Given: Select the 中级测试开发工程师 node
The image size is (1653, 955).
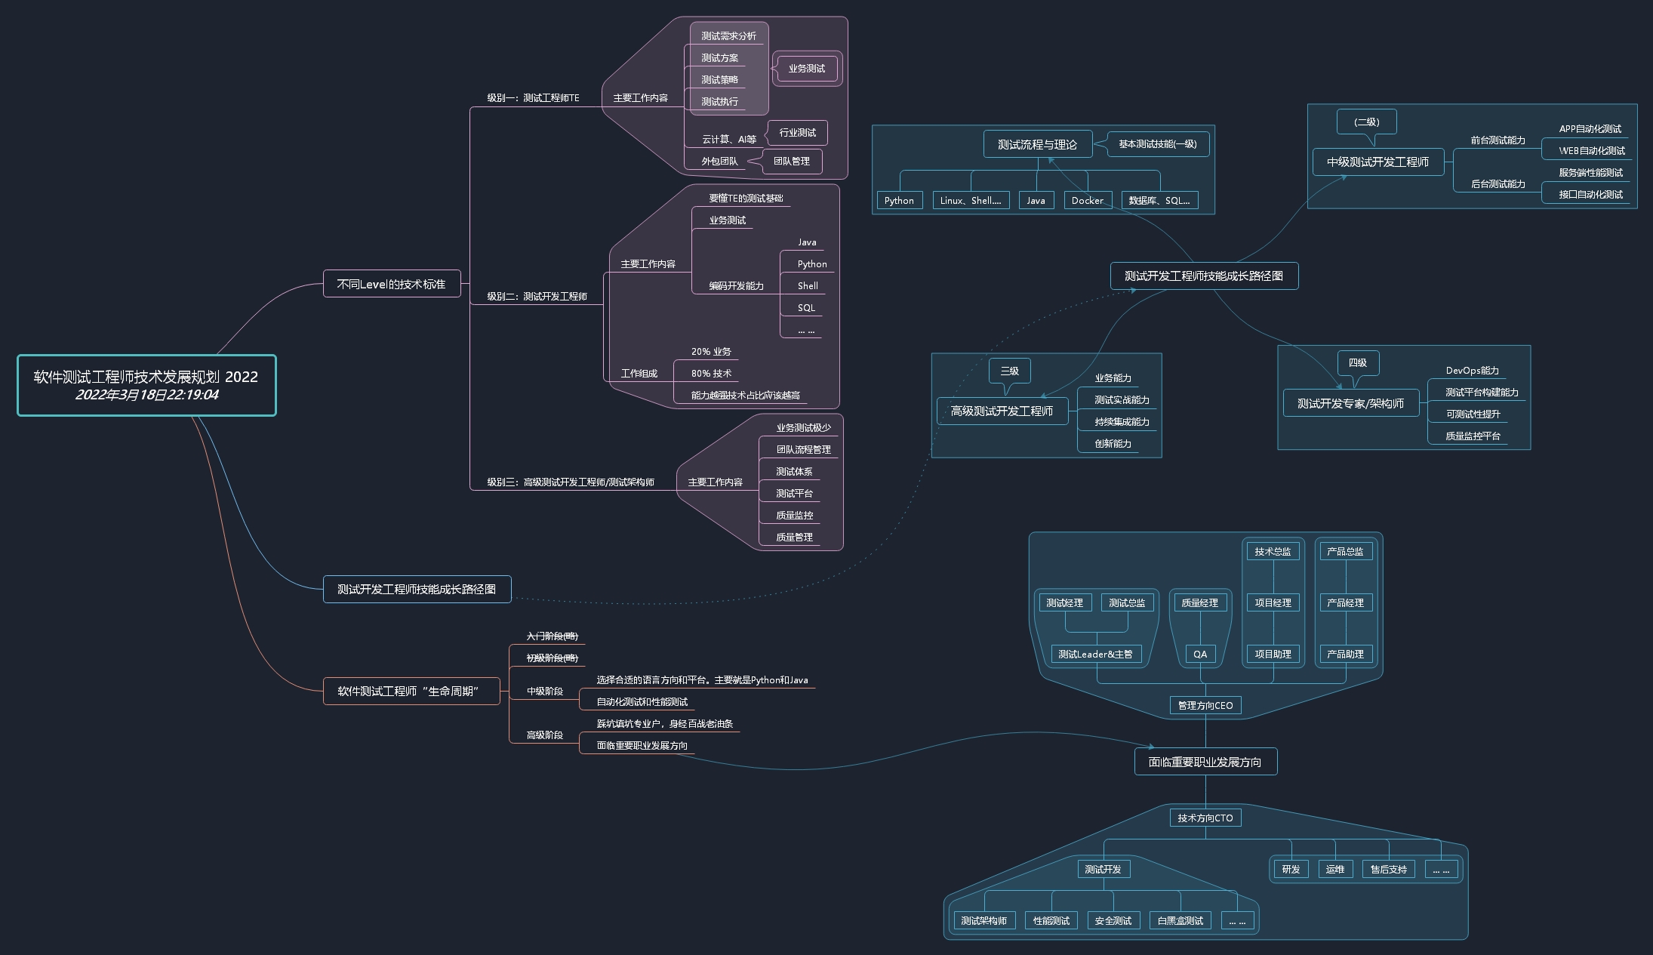Looking at the screenshot, I should tap(1377, 162).
